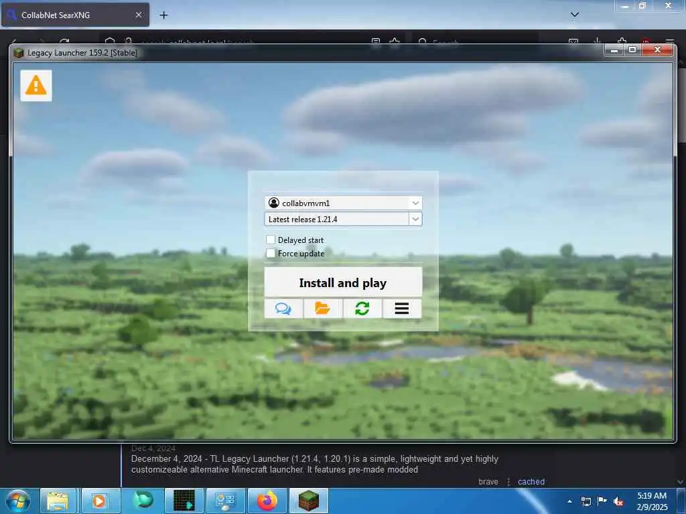
Task: Open the list all tabs chevron in Firefox
Action: tap(575, 15)
